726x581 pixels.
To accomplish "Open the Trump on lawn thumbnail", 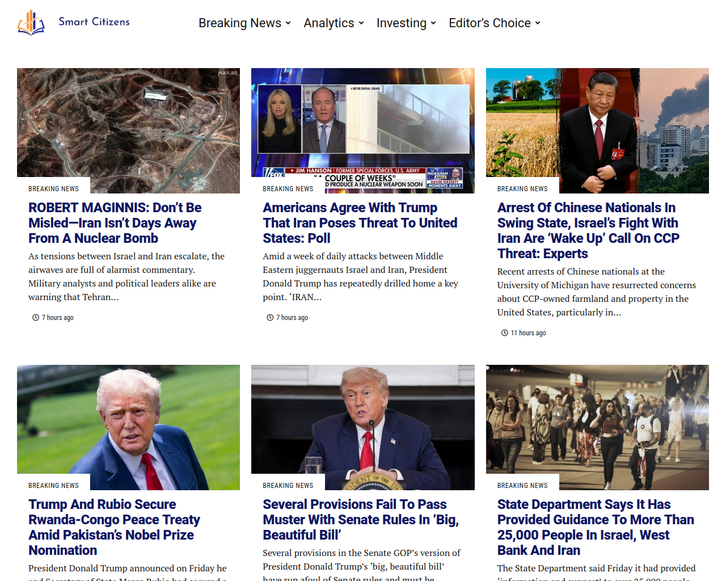I will 128,427.
